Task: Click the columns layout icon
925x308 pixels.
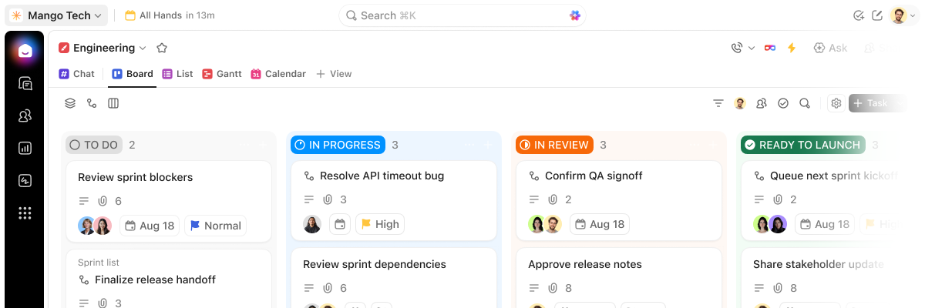Action: tap(113, 103)
